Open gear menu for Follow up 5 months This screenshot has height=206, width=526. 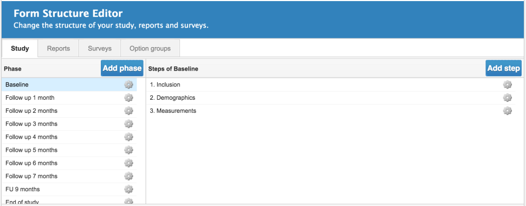tap(128, 150)
